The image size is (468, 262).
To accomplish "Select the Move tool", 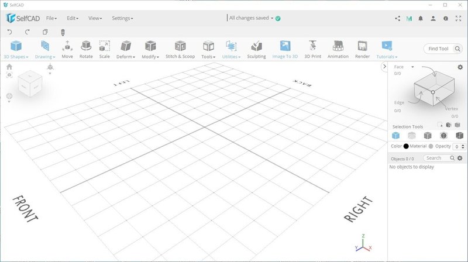I will (x=67, y=50).
